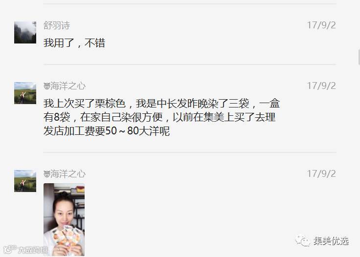The image size is (360, 257).
Task: Click the pig emoji before first 海洋之心 name
Action: pos(47,86)
